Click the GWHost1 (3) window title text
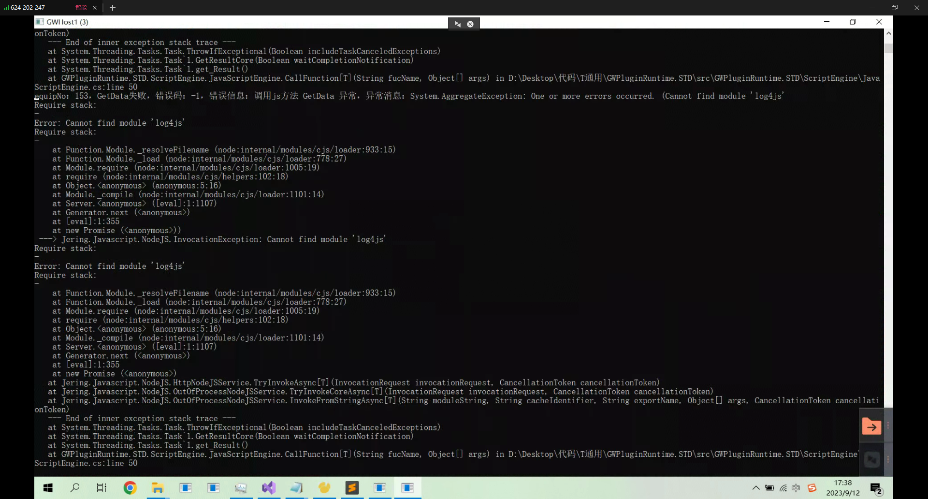 pyautogui.click(x=67, y=22)
